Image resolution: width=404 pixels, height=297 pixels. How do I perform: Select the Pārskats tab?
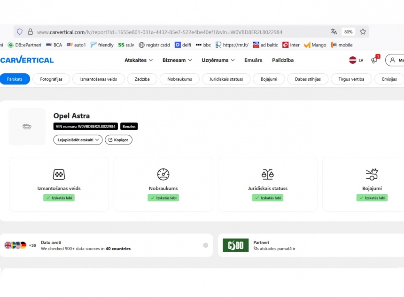pyautogui.click(x=15, y=79)
